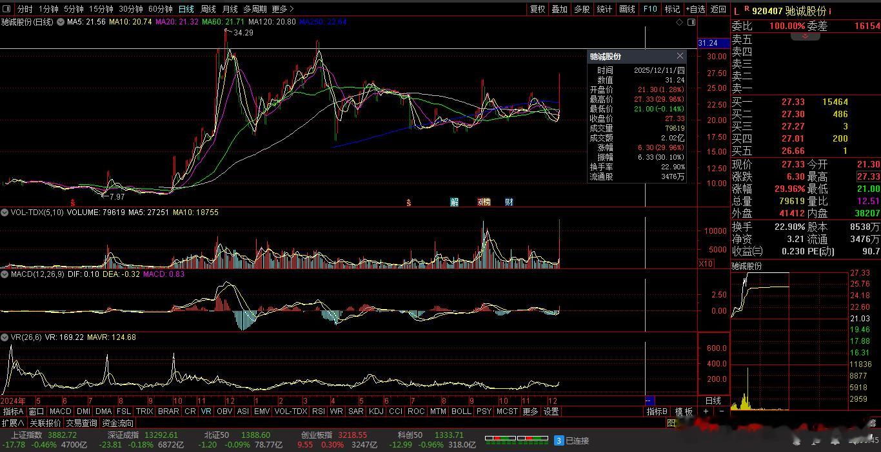
Task: Click the 扩展 expand panel toggle
Action: click(13, 423)
